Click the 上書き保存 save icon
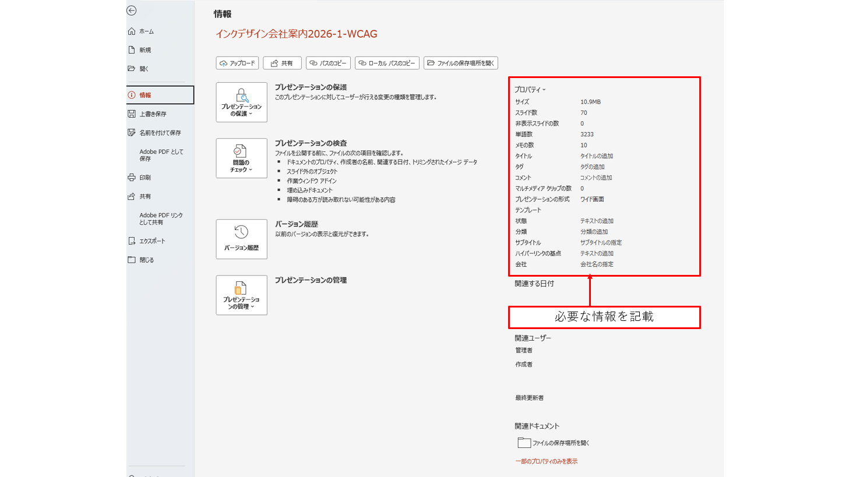Image resolution: width=849 pixels, height=477 pixels. [x=132, y=114]
